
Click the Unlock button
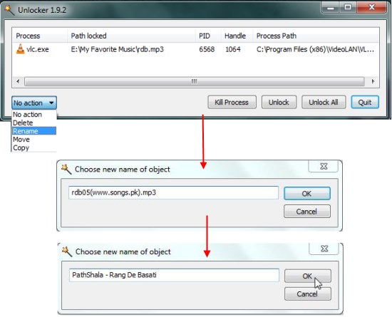point(279,102)
